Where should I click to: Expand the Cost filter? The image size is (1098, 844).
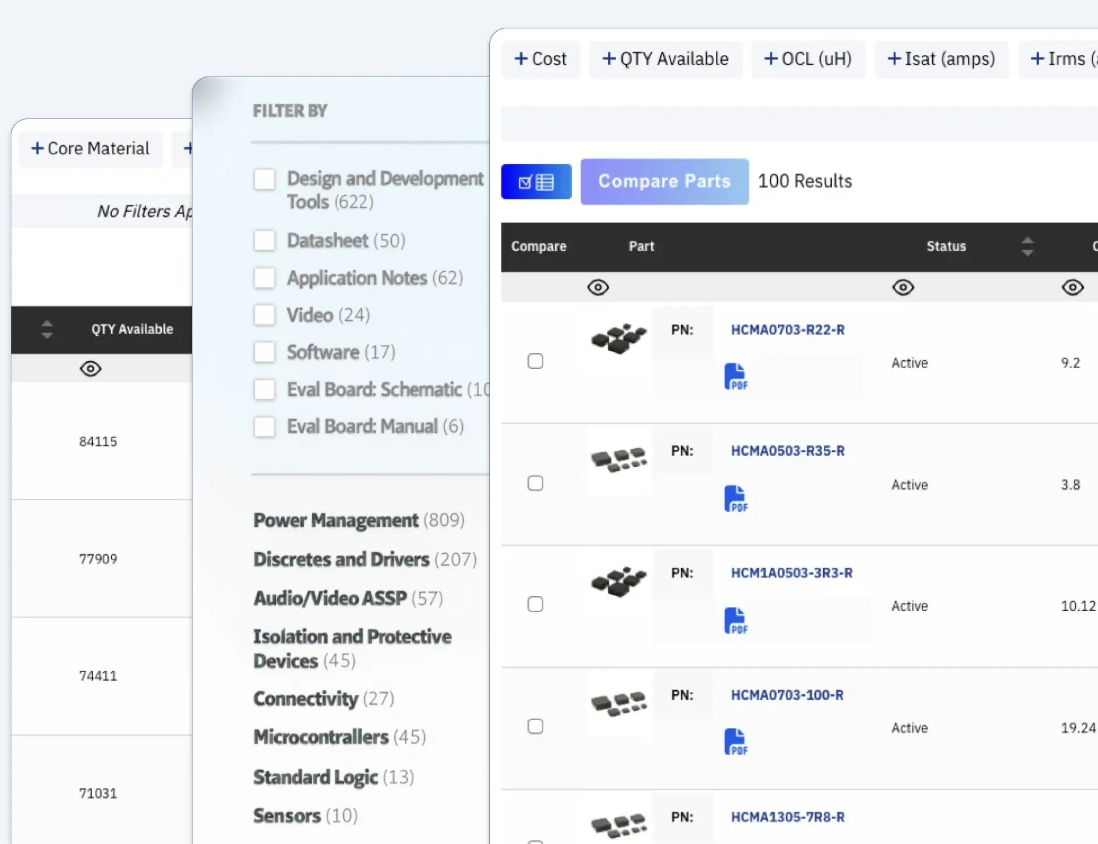(540, 59)
